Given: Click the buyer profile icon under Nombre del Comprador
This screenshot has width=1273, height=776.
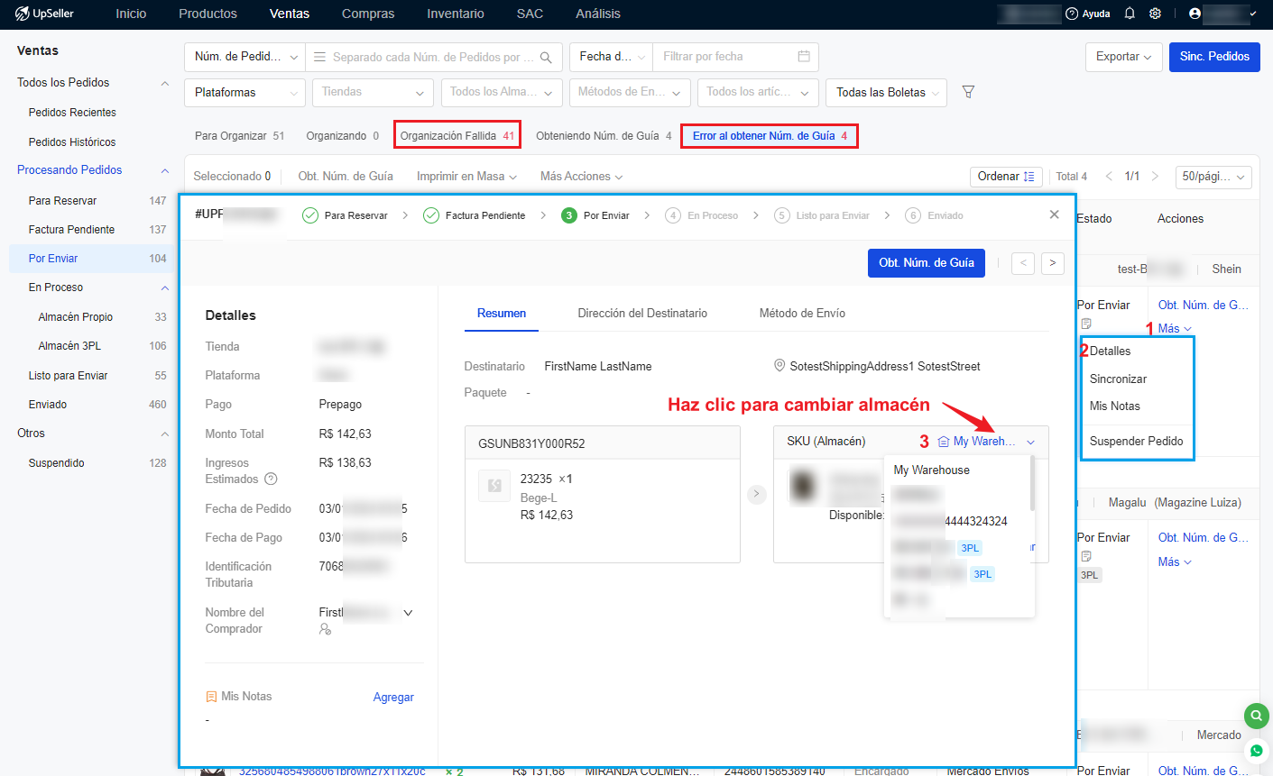Looking at the screenshot, I should tap(325, 629).
